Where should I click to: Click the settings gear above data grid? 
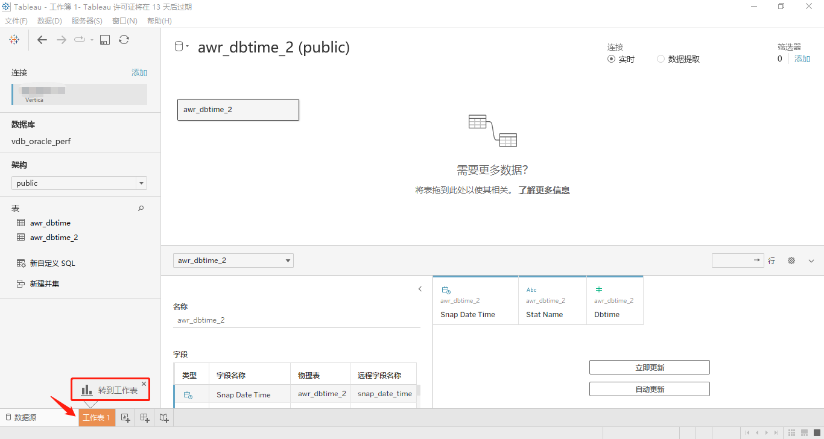(x=791, y=261)
